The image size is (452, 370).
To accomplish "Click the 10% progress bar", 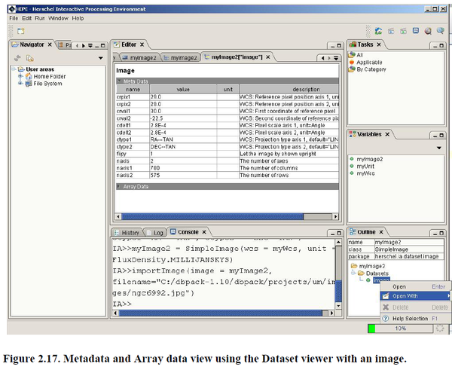I will coord(401,329).
